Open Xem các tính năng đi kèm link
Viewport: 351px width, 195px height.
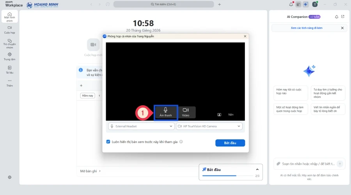(307, 28)
